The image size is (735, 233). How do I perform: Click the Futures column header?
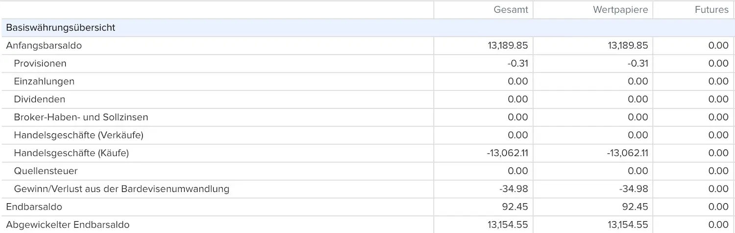(711, 10)
